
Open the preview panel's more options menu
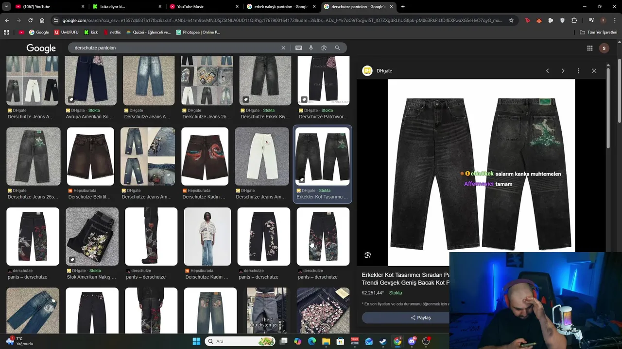[578, 71]
